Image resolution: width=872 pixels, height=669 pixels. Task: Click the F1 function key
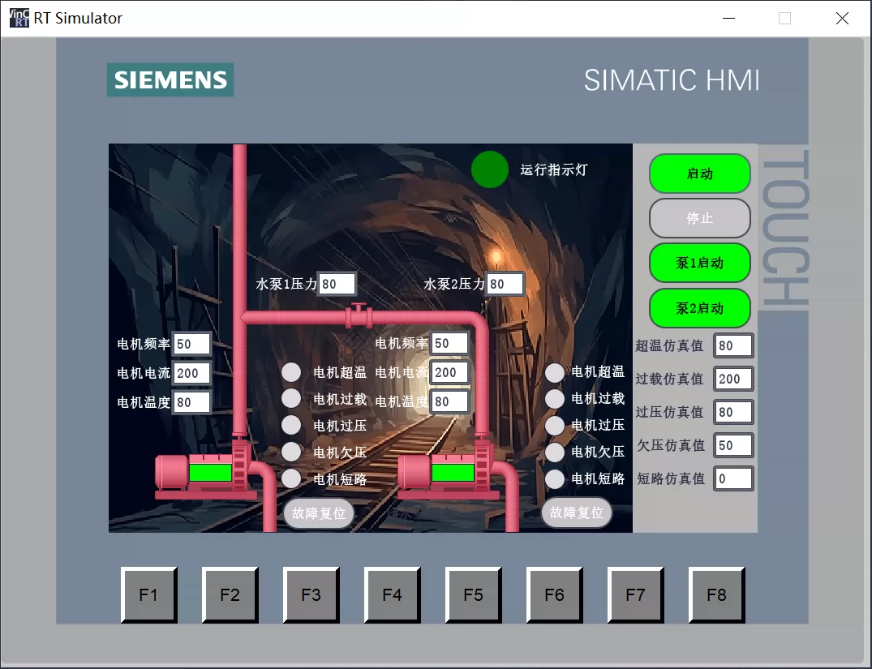click(148, 594)
